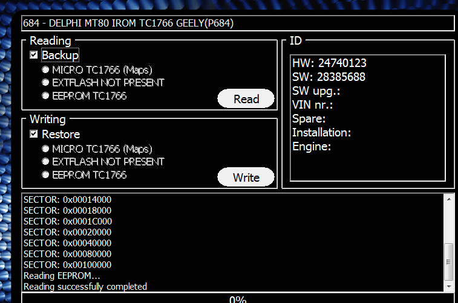This screenshot has width=458, height=303.
Task: Click the Spare: line in ID box
Action: pyautogui.click(x=309, y=118)
